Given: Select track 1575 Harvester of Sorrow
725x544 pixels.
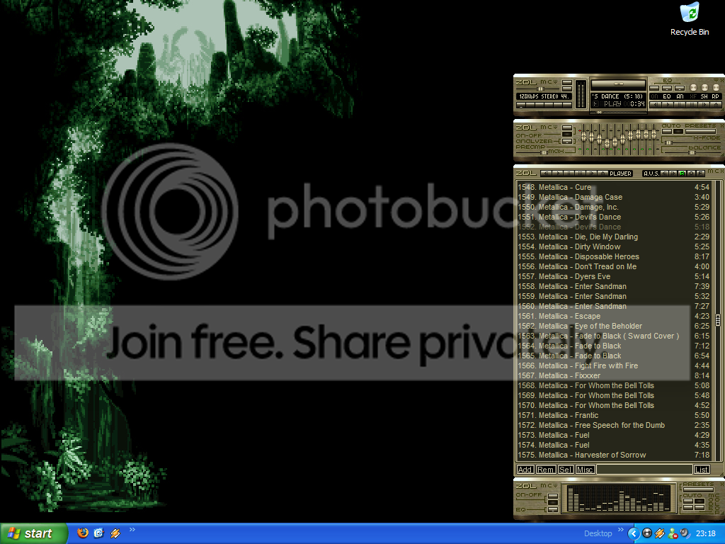Looking at the screenshot, I should point(613,455).
